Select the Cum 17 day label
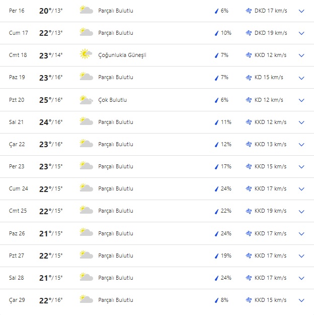Screen dimensions: 314x315 tap(19, 33)
